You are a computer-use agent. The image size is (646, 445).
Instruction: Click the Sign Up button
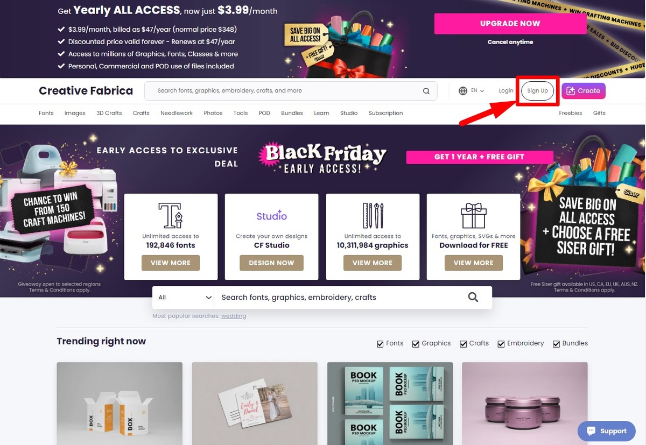pyautogui.click(x=537, y=91)
